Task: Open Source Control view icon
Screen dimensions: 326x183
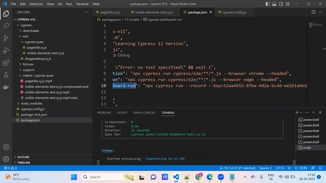Action: tap(6, 38)
